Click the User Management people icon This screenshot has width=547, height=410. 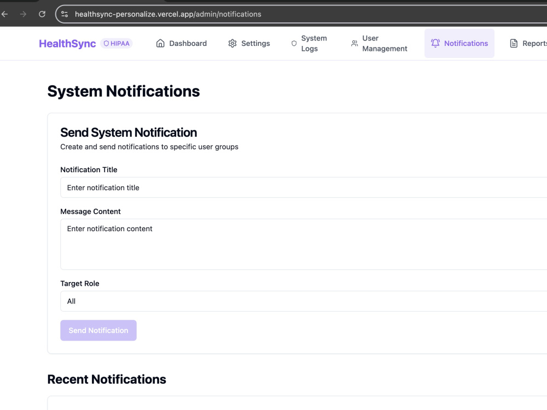click(354, 43)
